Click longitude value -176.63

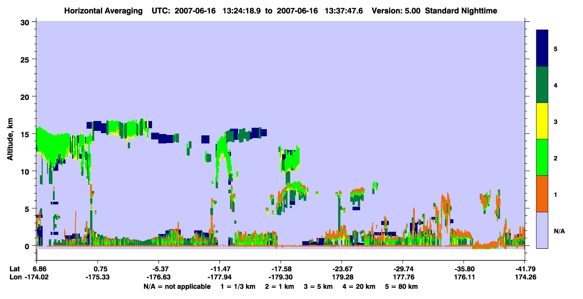point(158,277)
